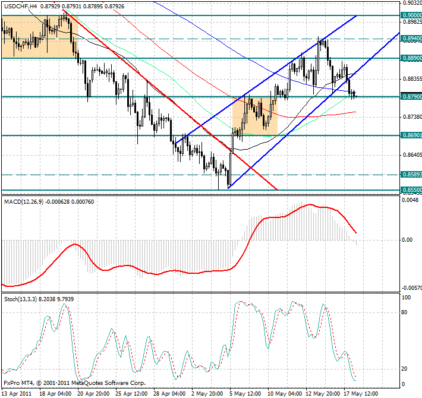This screenshot has width=422, height=398.
Task: Click the 17 May 12:00 time label
Action: tap(361, 394)
